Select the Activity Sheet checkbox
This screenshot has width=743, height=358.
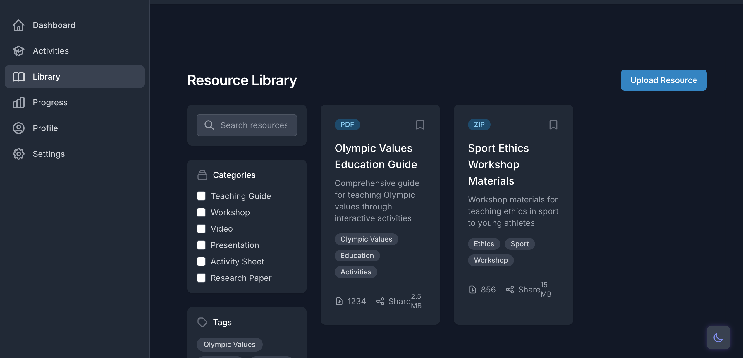[201, 261]
